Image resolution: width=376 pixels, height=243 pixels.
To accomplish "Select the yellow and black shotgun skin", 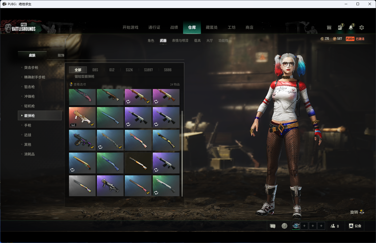I will [x=166, y=140].
